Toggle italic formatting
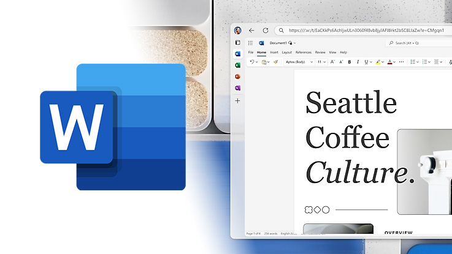This screenshot has width=452, height=254. coord(358,62)
